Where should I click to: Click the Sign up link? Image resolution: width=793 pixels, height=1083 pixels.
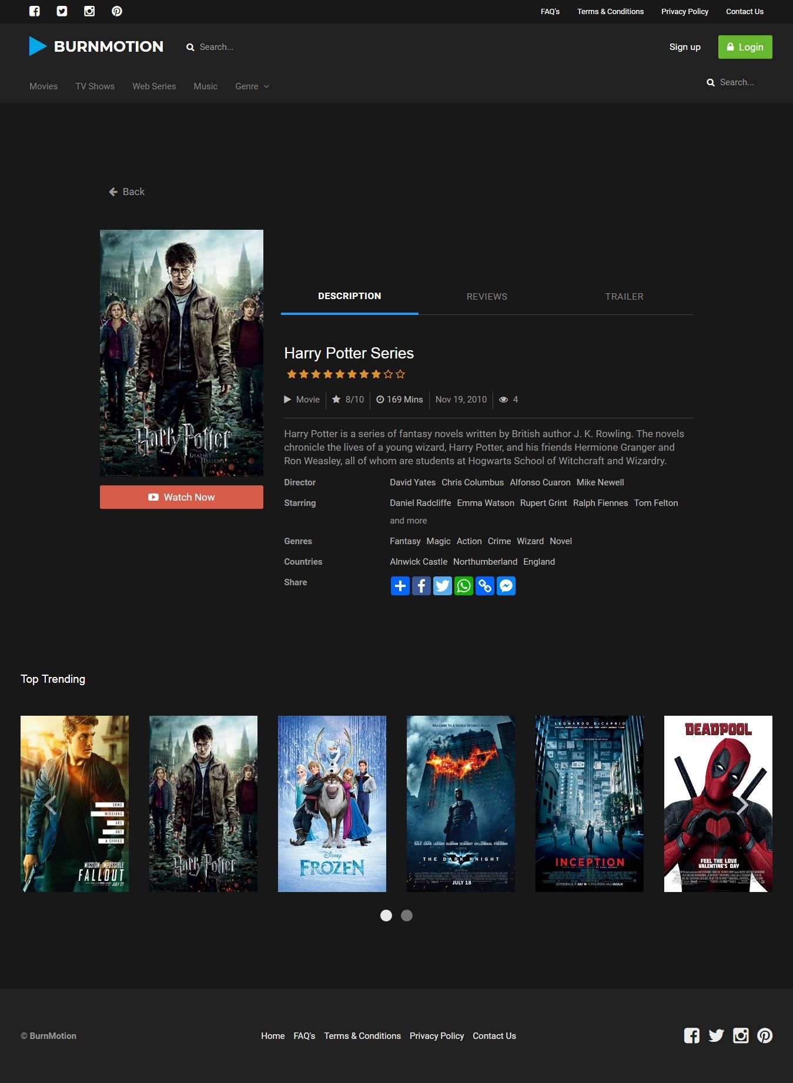coord(685,47)
